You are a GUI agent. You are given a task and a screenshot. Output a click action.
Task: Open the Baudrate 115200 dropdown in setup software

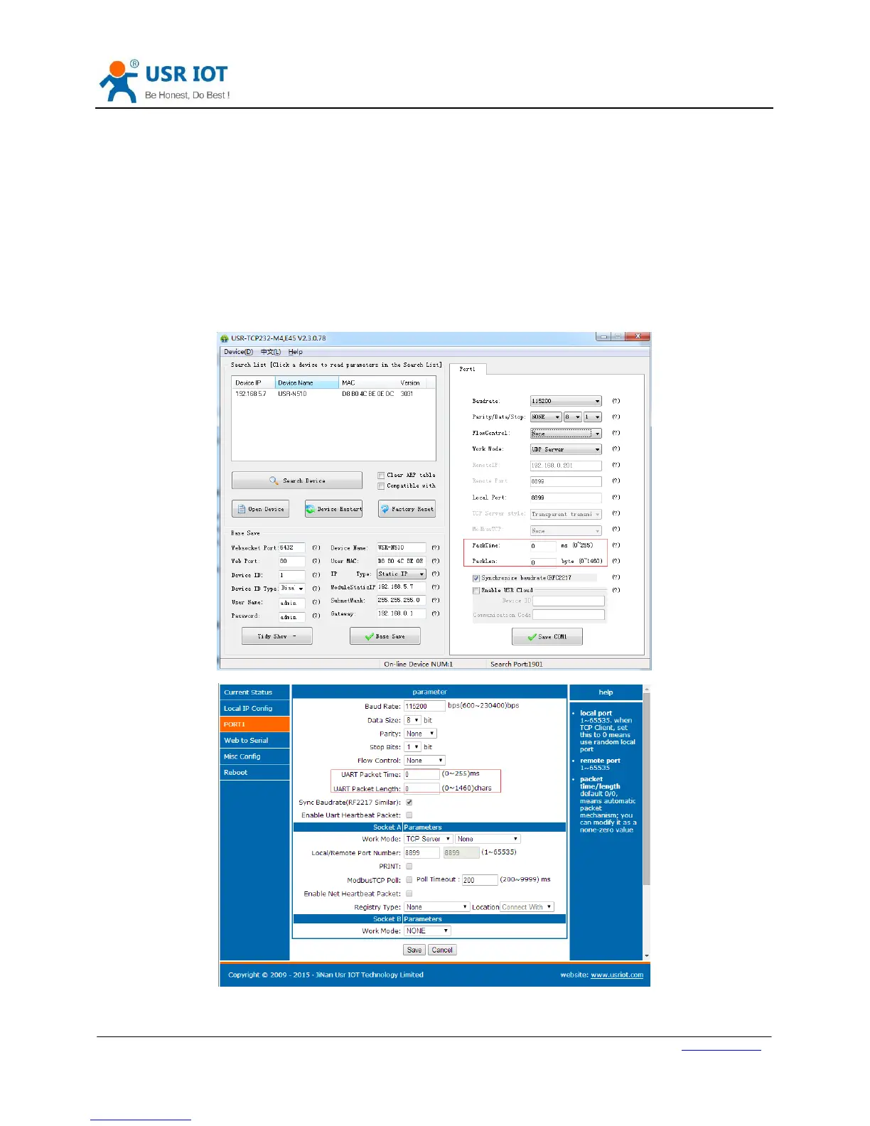coord(566,401)
